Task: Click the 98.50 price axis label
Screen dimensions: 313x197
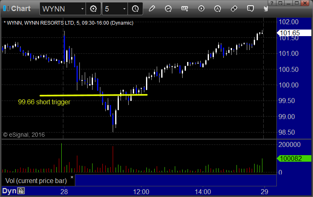Action: point(286,132)
